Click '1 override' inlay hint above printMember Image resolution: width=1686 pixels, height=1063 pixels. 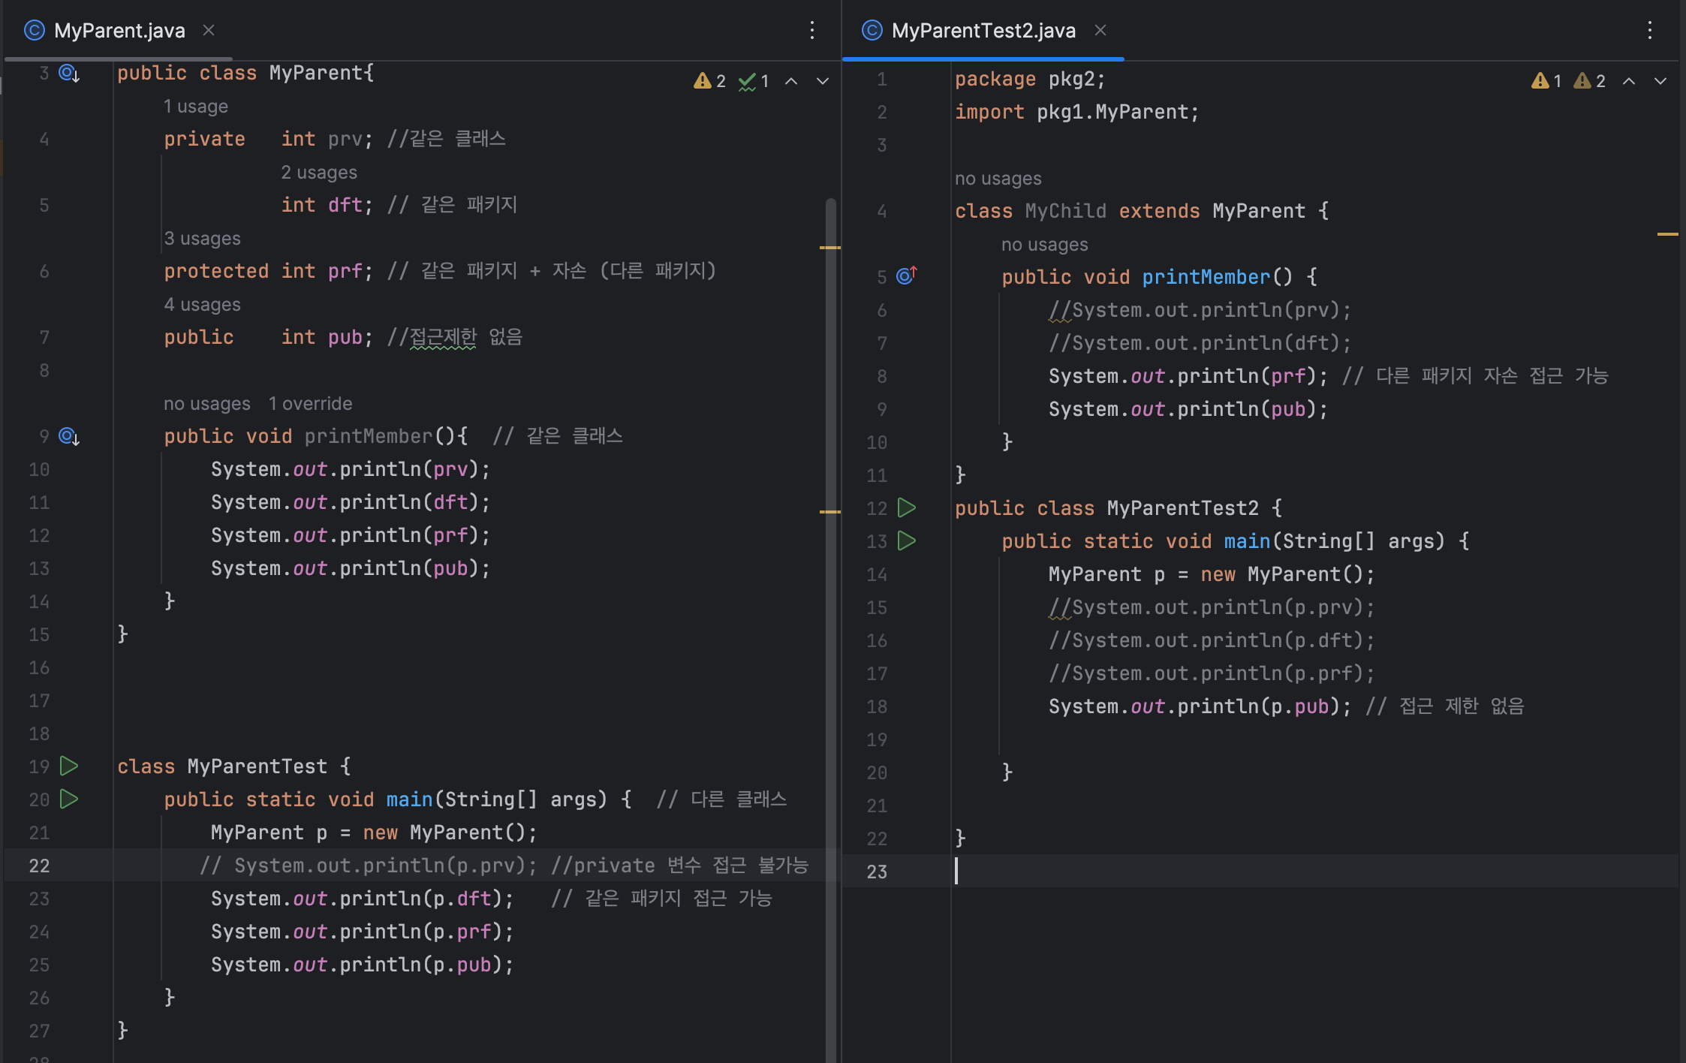(x=310, y=403)
